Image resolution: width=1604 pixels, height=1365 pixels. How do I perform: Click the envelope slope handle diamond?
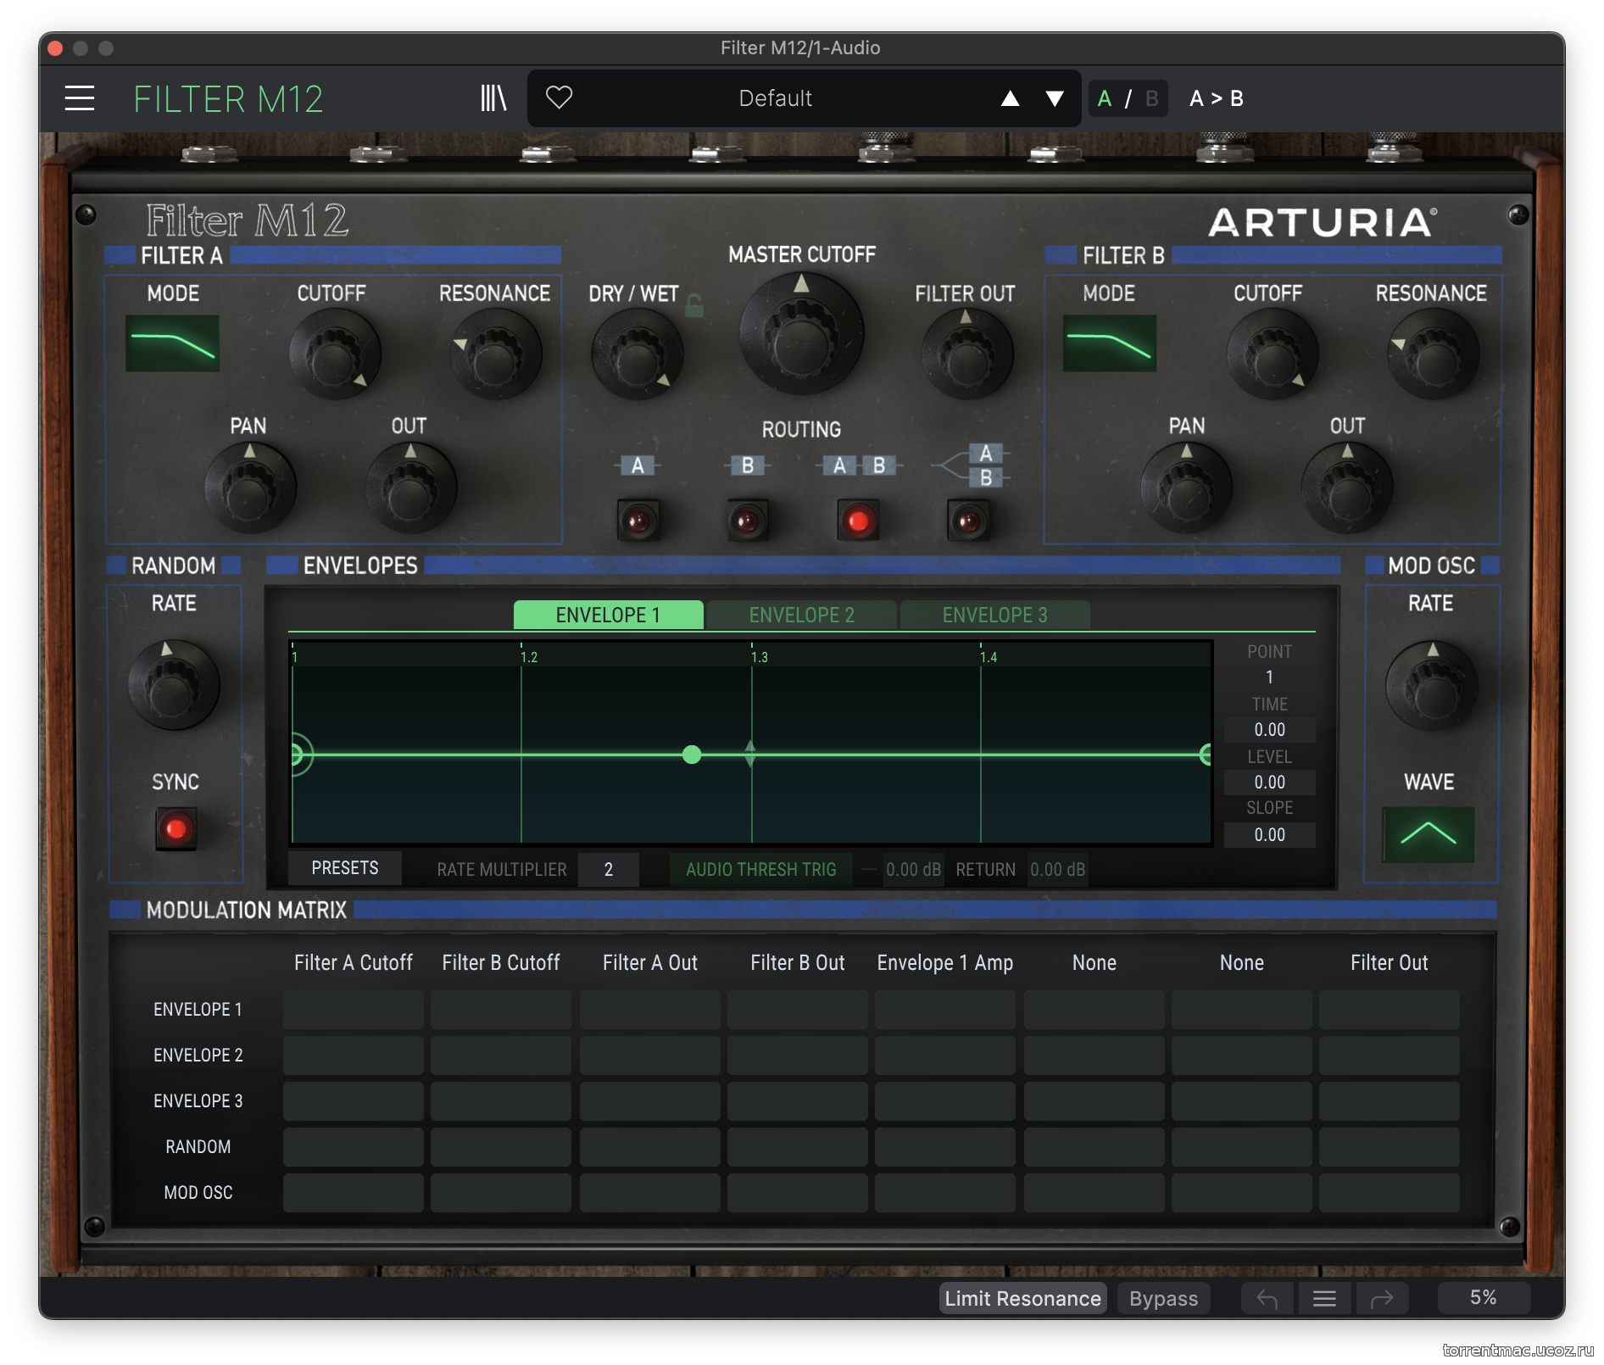point(750,754)
